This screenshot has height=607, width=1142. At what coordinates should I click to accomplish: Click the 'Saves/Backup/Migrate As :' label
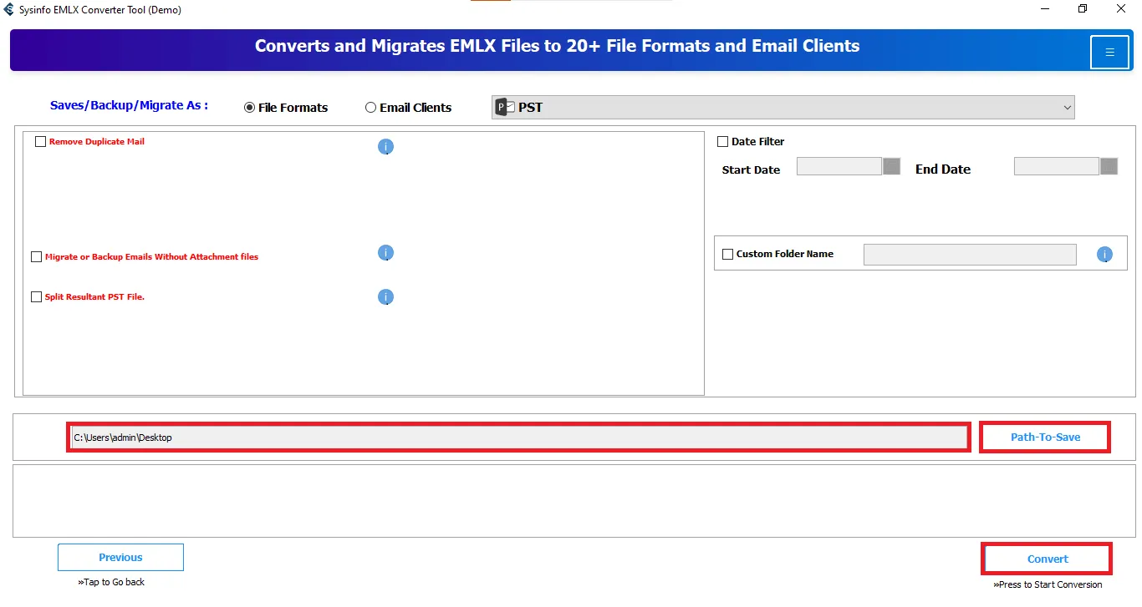point(130,106)
